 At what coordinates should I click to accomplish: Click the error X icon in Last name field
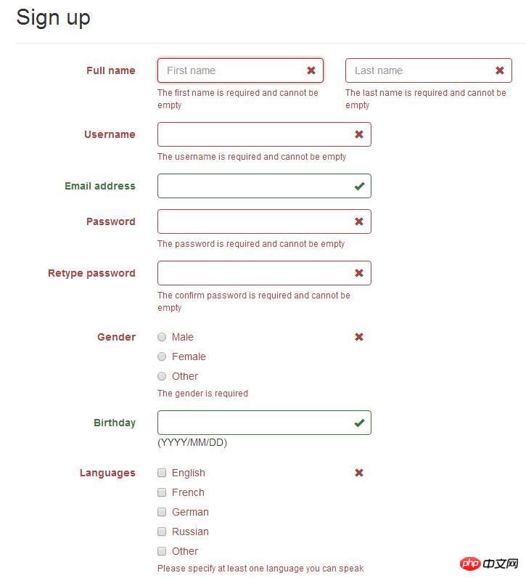[x=500, y=70]
